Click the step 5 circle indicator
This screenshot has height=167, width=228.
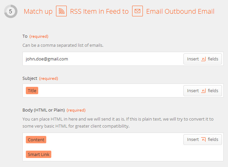pyautogui.click(x=11, y=11)
